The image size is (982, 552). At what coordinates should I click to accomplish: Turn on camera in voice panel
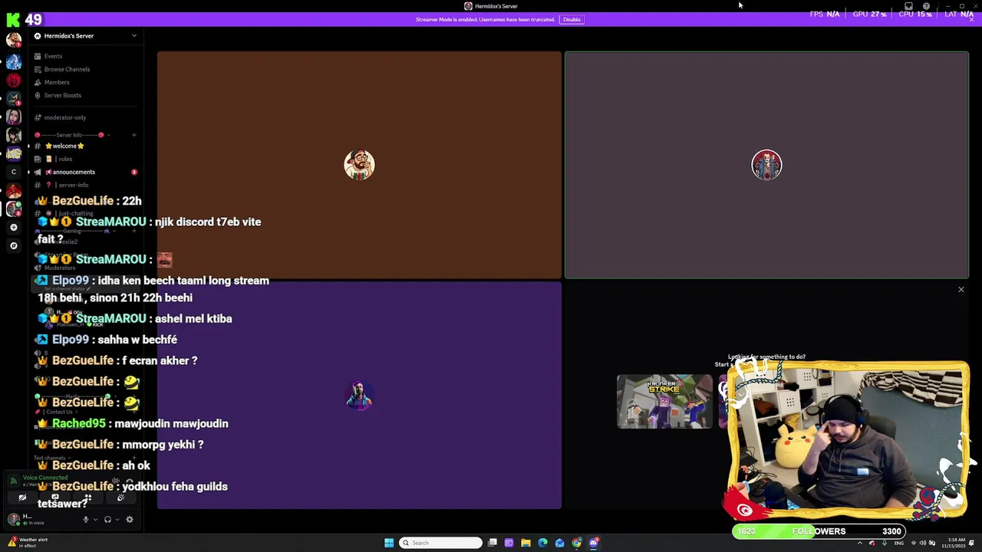click(x=22, y=498)
